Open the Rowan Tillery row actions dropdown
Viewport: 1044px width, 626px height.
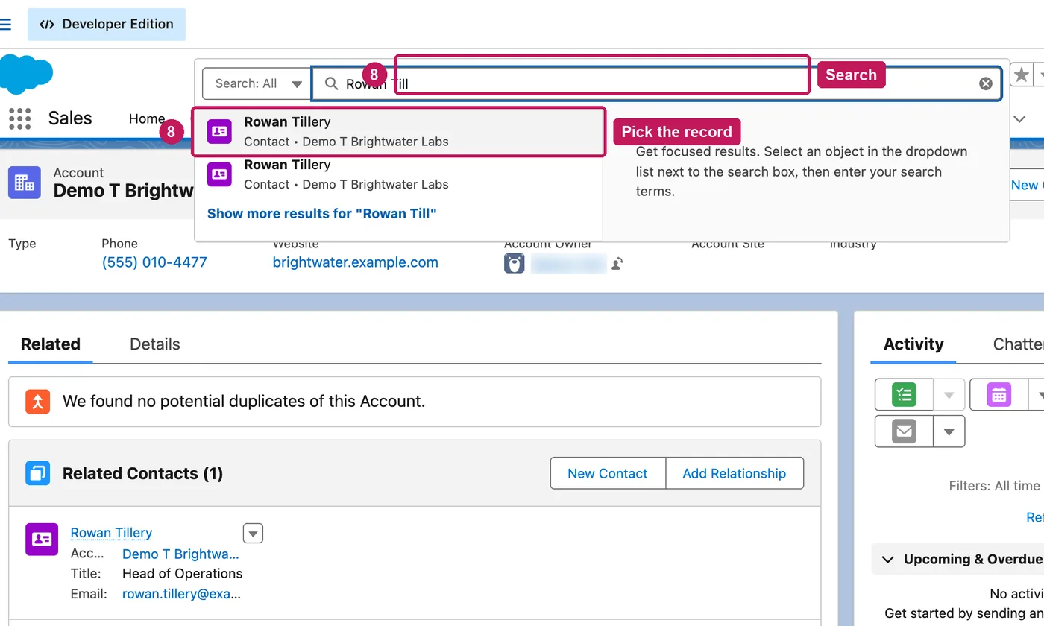(x=253, y=534)
